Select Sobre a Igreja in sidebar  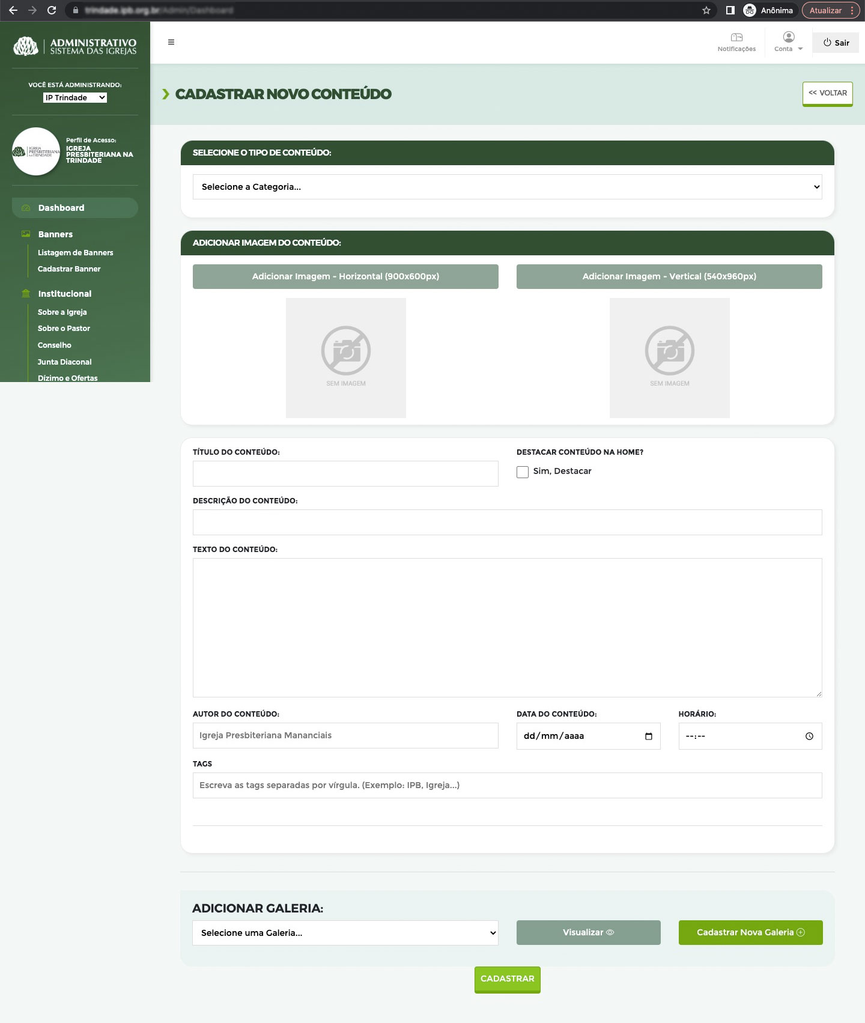62,312
